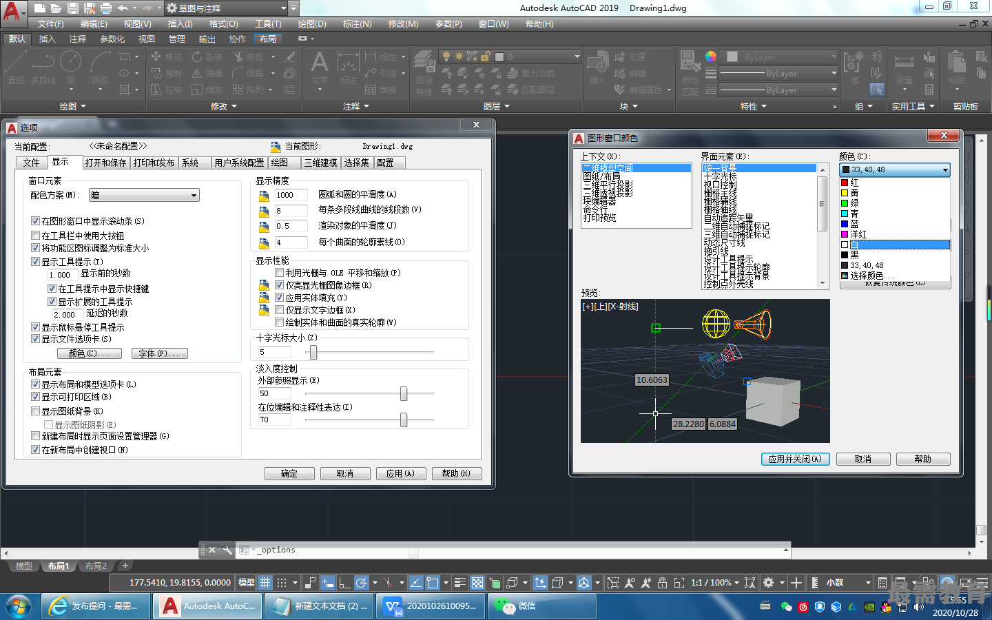Click 应用(A) button in options dialog

click(x=400, y=474)
